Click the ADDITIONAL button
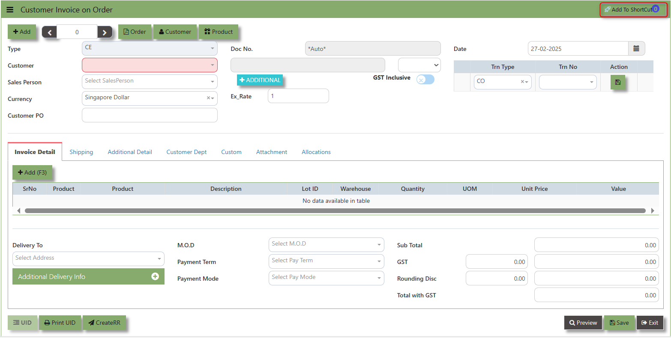671x338 pixels. pyautogui.click(x=260, y=80)
